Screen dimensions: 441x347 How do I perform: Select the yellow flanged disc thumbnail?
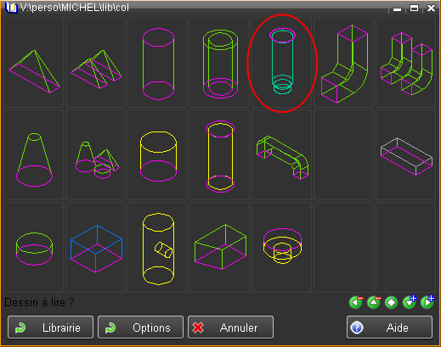tap(282, 248)
